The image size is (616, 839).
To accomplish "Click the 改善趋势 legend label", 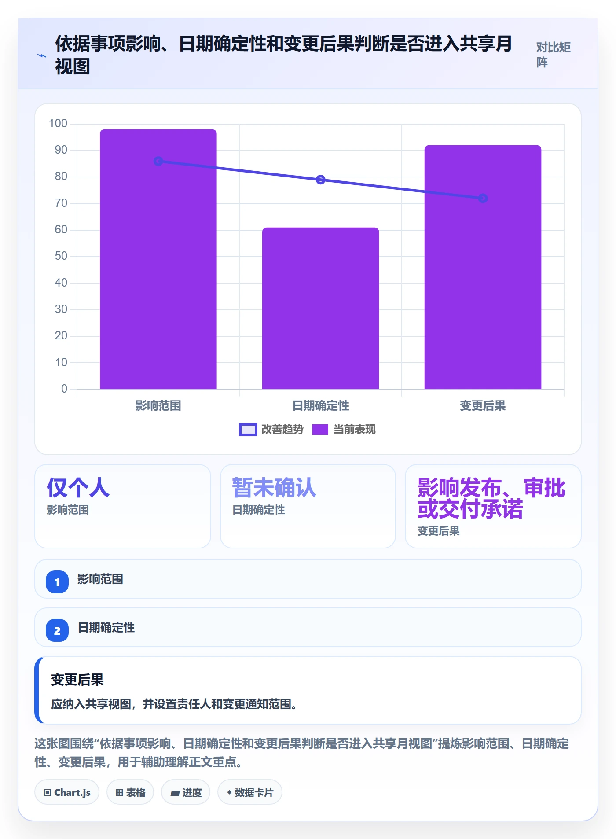I will 282,430.
